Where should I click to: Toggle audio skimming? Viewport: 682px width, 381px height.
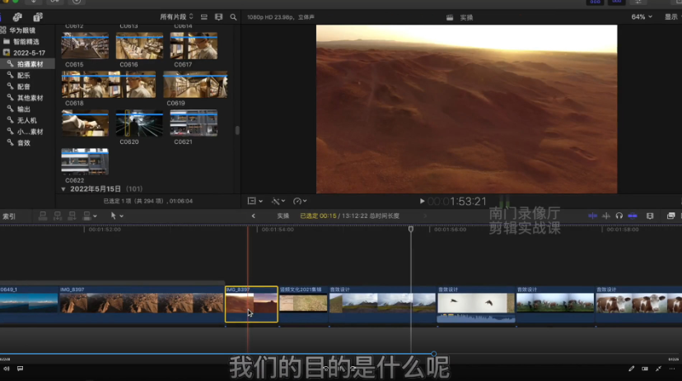pyautogui.click(x=606, y=216)
